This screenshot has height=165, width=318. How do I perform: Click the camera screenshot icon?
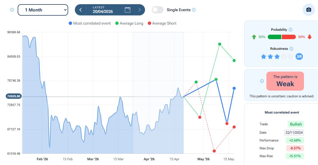tap(308, 10)
